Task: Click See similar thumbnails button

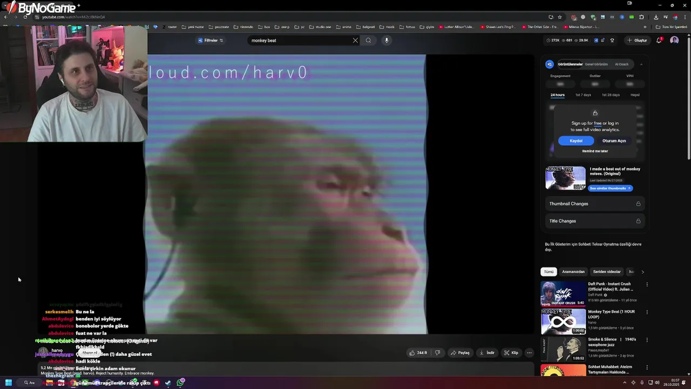Action: (611, 189)
